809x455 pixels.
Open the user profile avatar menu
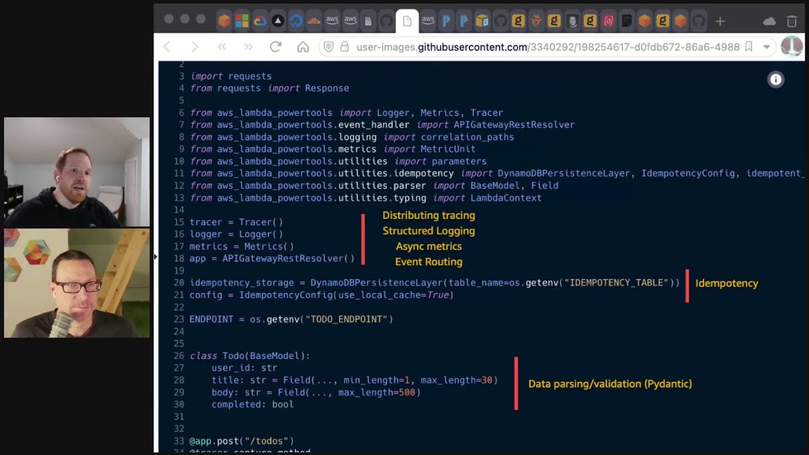(791, 47)
